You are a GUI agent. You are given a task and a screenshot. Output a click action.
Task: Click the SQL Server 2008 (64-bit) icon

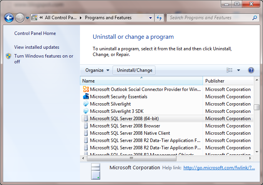coord(86,118)
